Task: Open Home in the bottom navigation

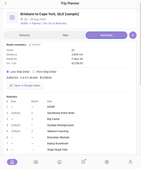Action: coord(12,162)
